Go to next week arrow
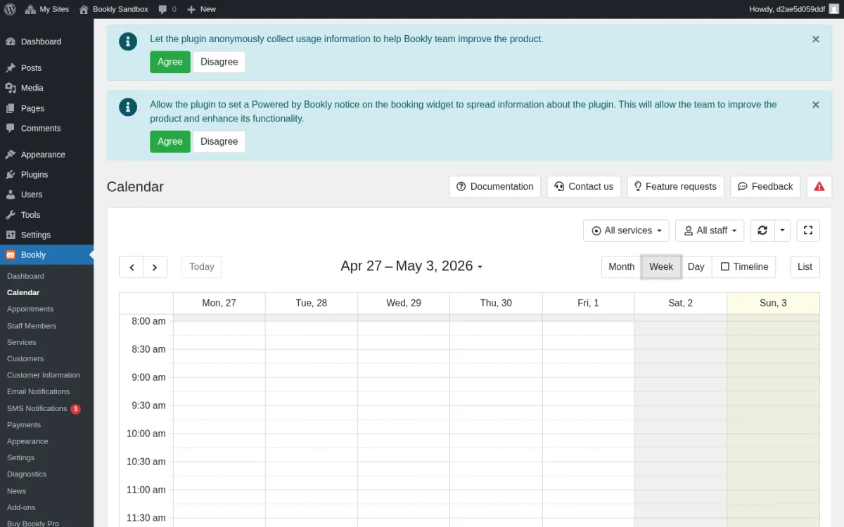Viewport: 844px width, 527px height. [155, 267]
